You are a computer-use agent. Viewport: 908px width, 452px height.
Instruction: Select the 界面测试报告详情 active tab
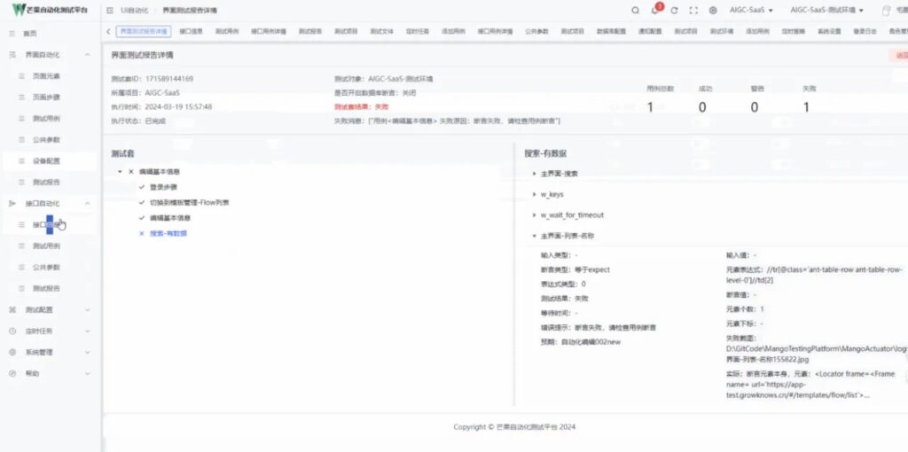(x=143, y=31)
